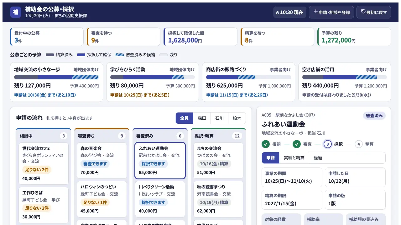Filter the applications by 石川

219,118
